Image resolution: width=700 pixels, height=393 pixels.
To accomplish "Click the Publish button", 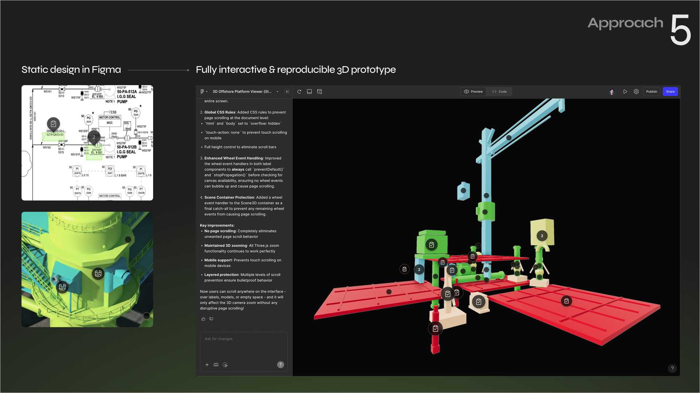I will click(652, 92).
